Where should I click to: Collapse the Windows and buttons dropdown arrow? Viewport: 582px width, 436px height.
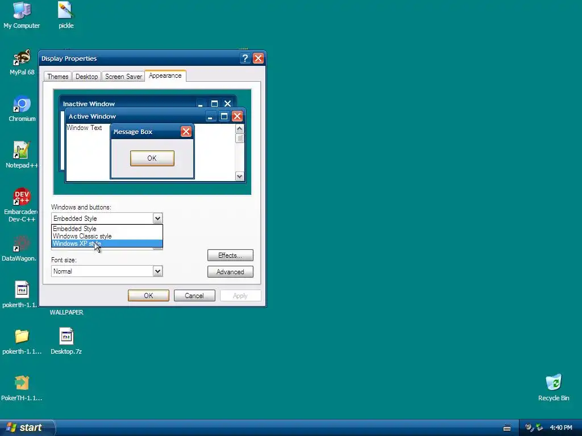pyautogui.click(x=157, y=219)
